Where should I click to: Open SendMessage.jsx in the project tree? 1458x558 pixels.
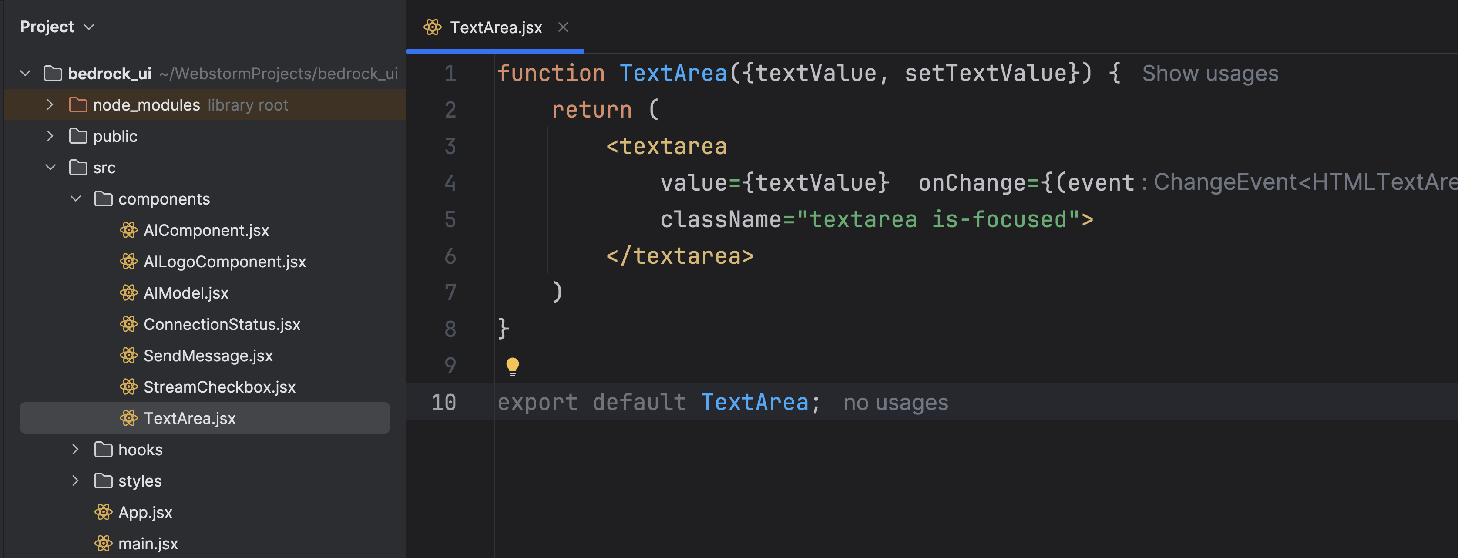(x=208, y=356)
